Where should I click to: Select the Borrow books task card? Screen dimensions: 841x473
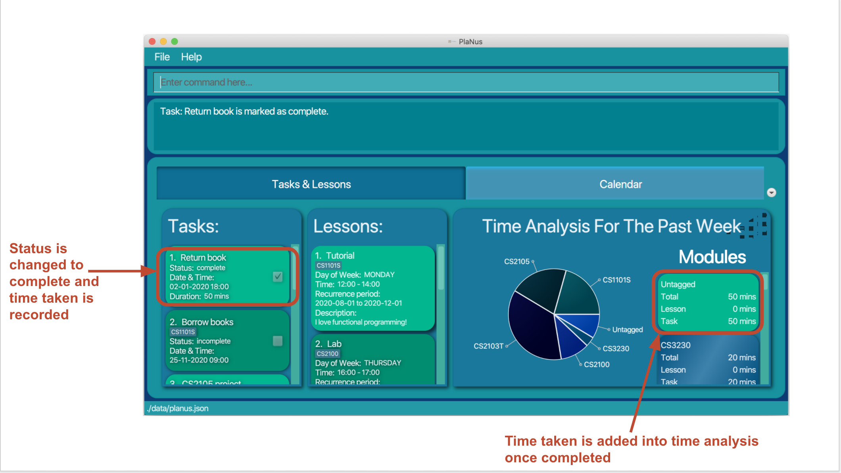coord(227,341)
